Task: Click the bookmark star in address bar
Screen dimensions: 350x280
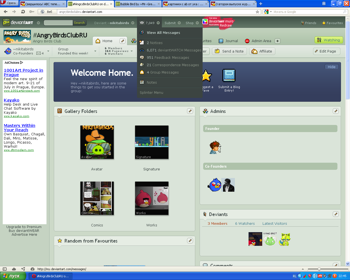Action: pos(257,12)
